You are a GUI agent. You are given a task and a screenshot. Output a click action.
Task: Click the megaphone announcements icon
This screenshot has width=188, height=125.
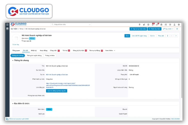(x=144, y=24)
